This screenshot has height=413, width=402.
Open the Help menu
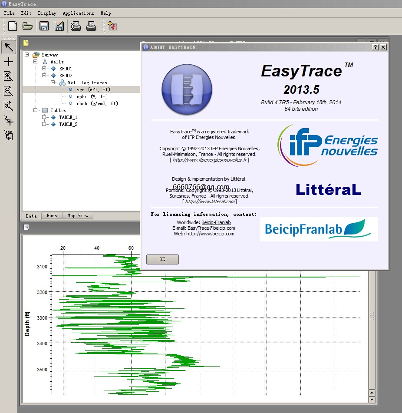point(105,13)
